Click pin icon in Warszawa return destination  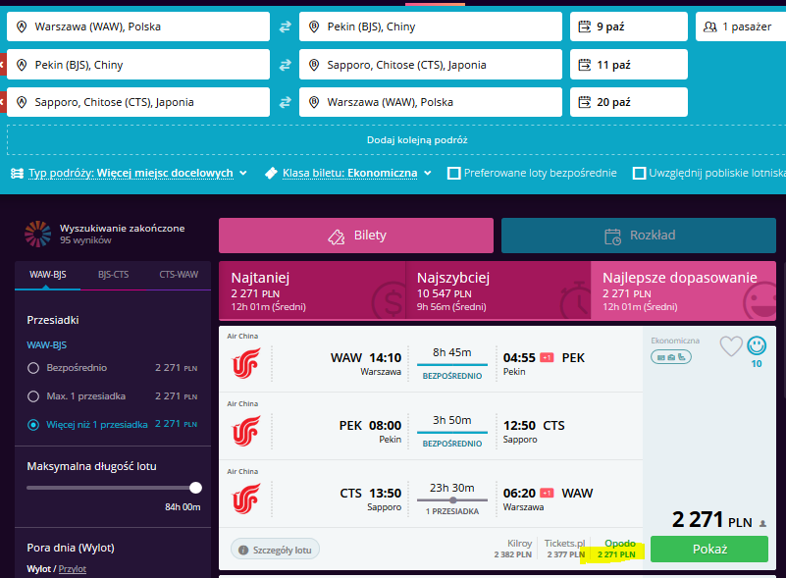pos(314,102)
